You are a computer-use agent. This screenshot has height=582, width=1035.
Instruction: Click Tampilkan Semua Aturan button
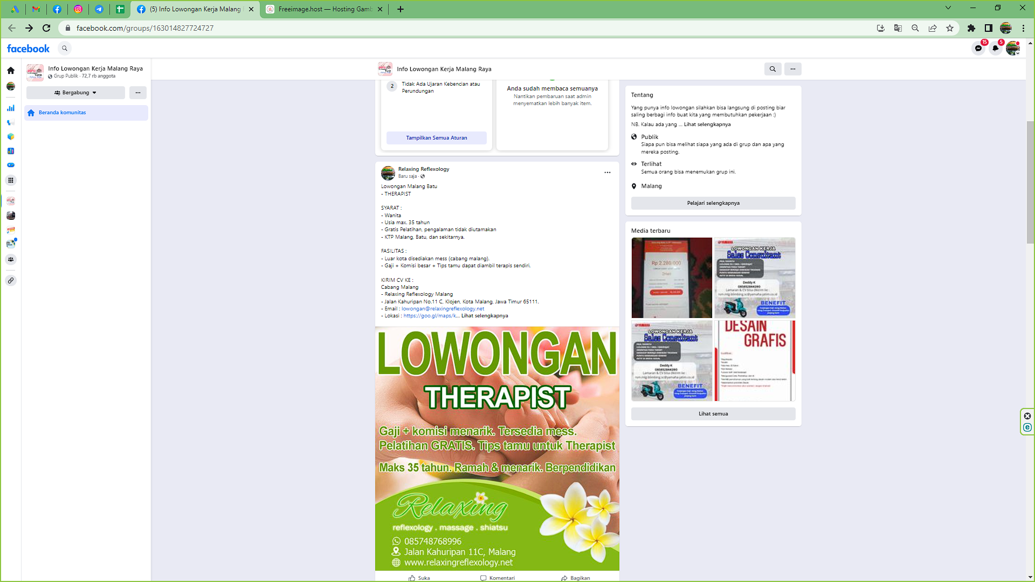(437, 138)
